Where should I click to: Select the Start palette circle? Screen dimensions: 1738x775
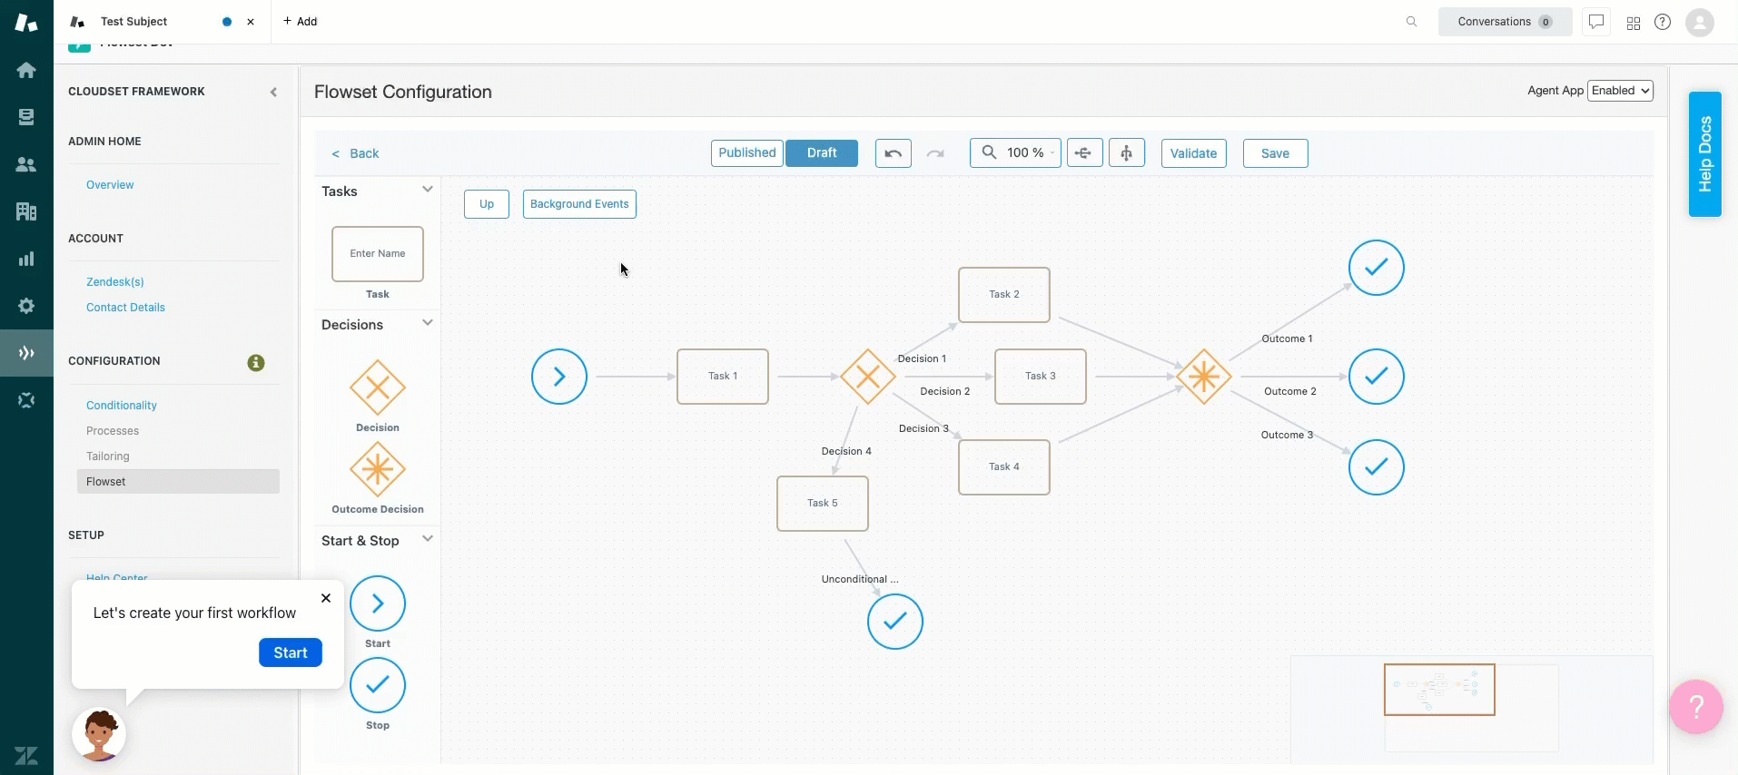[x=378, y=603]
